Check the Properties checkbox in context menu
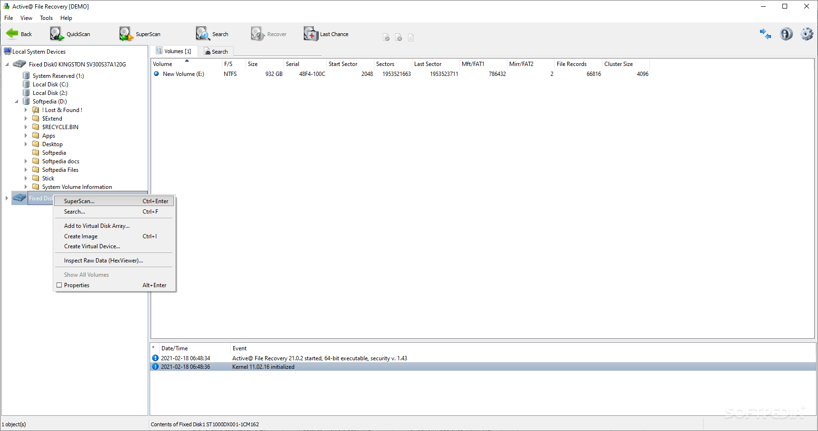 click(59, 285)
